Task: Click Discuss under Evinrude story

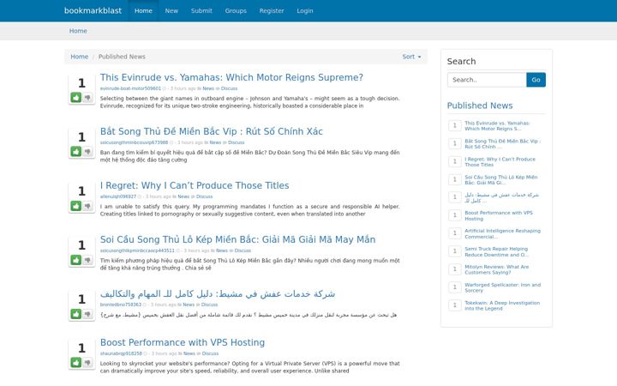Action: pos(229,88)
